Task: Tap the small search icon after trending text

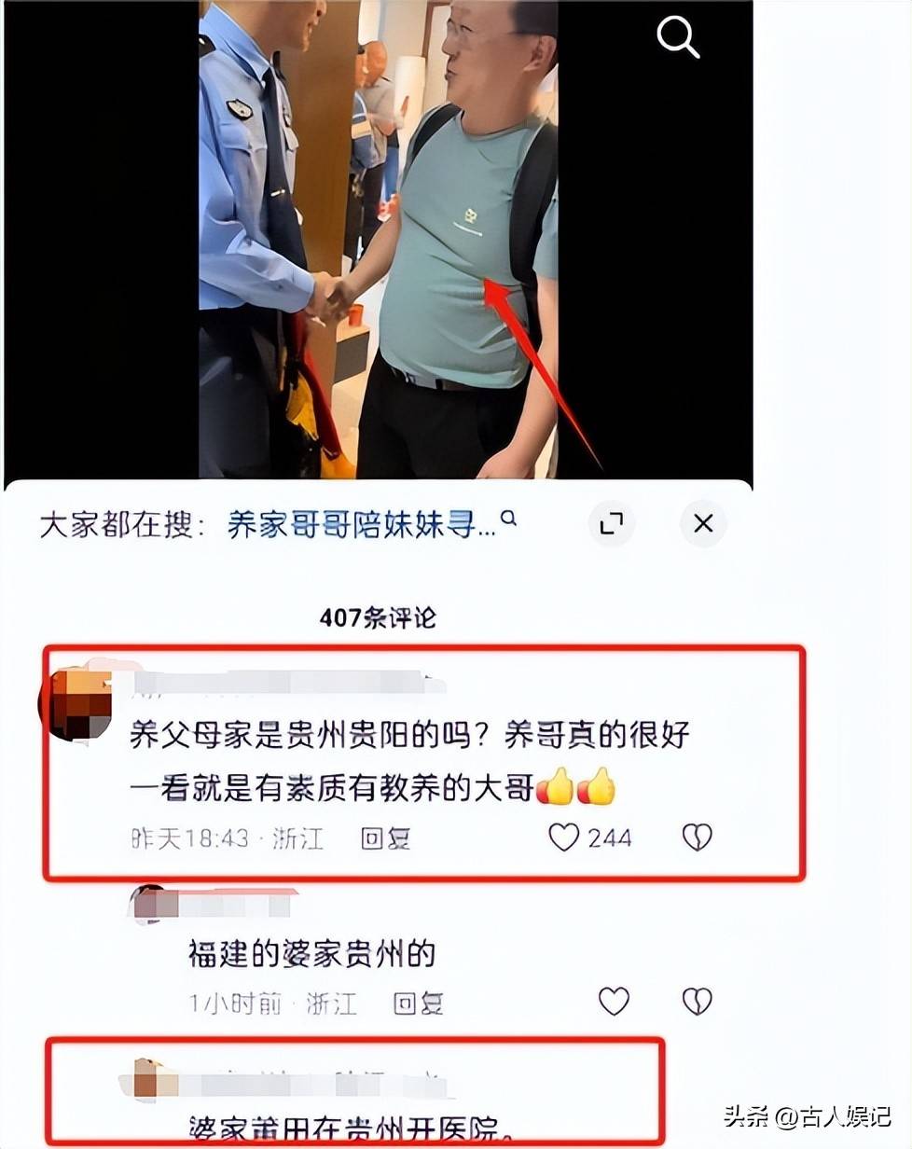Action: coord(509,518)
